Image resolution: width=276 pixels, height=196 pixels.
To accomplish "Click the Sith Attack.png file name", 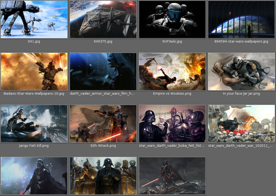I will click(103, 146).
